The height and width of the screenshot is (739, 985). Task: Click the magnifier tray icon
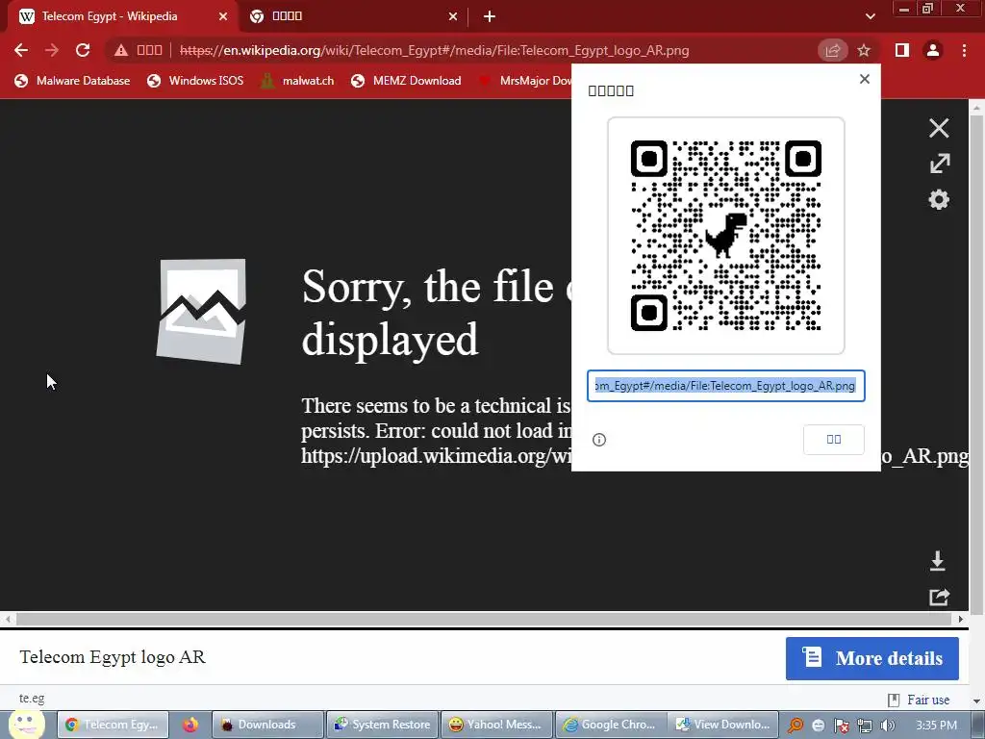point(796,726)
